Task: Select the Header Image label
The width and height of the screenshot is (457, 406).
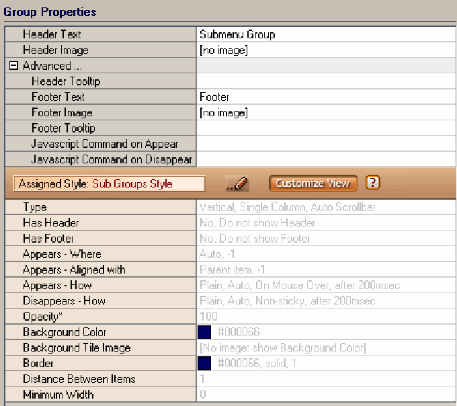Action: click(x=56, y=50)
